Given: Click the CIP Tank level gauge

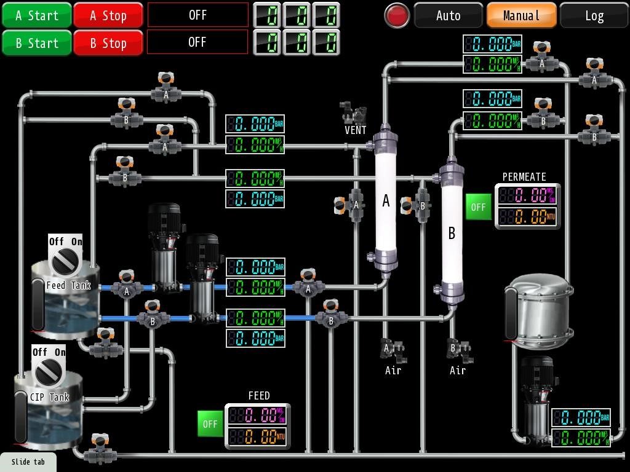Looking at the screenshot, I should pyautogui.click(x=21, y=417).
